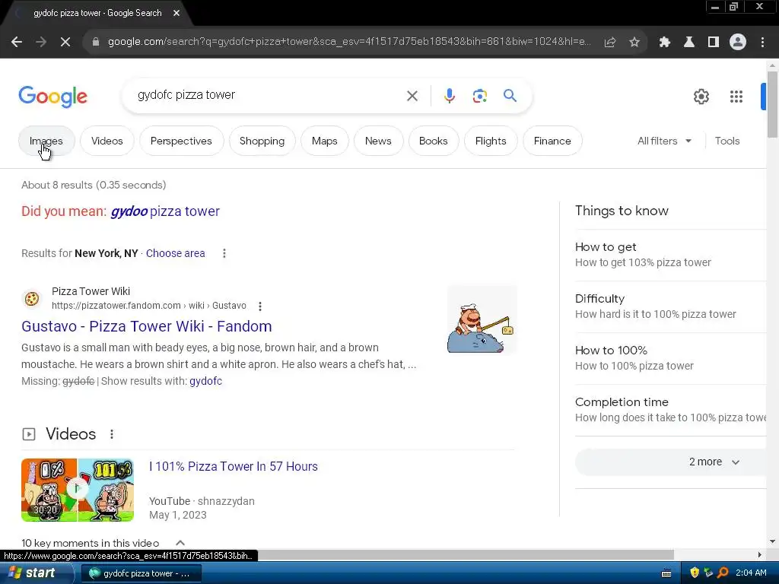Click the orange magnifier tray icon
The image size is (779, 584).
pyautogui.click(x=723, y=573)
